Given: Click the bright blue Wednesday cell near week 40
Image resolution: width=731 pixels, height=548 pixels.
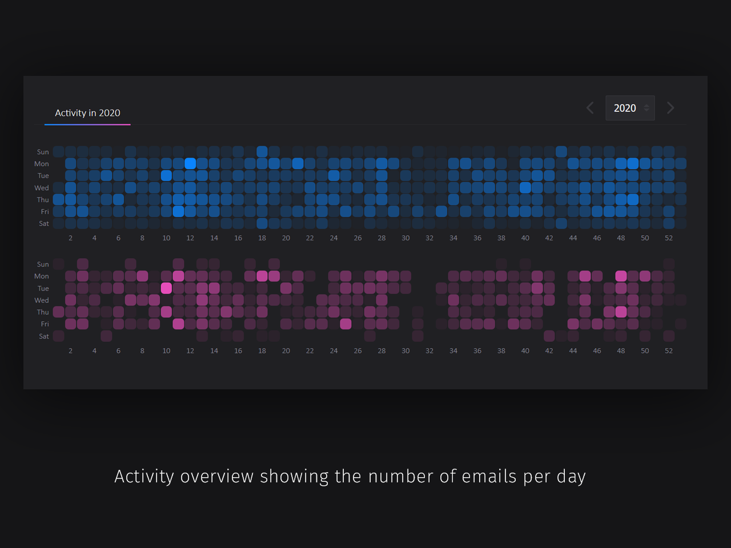Looking at the screenshot, I should pos(525,187).
